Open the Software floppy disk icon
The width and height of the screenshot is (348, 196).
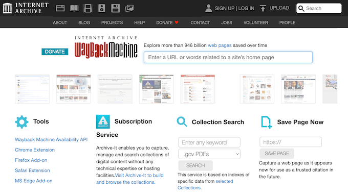pyautogui.click(x=116, y=8)
